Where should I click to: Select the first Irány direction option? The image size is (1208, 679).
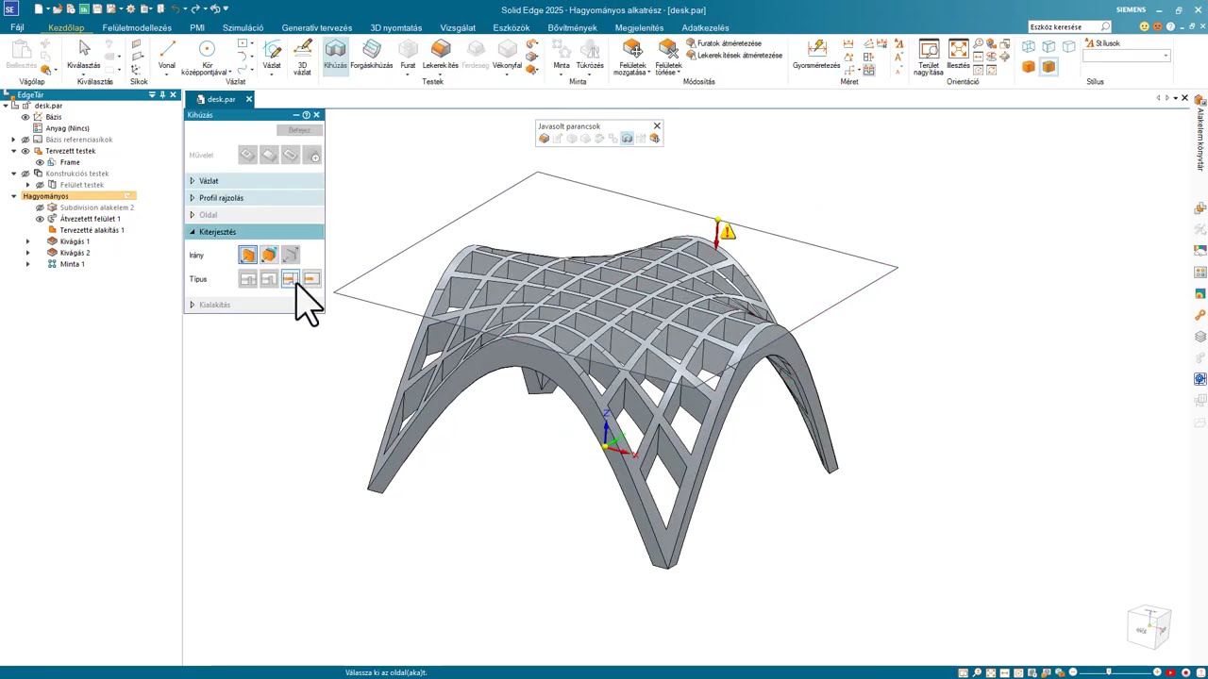[x=247, y=255]
